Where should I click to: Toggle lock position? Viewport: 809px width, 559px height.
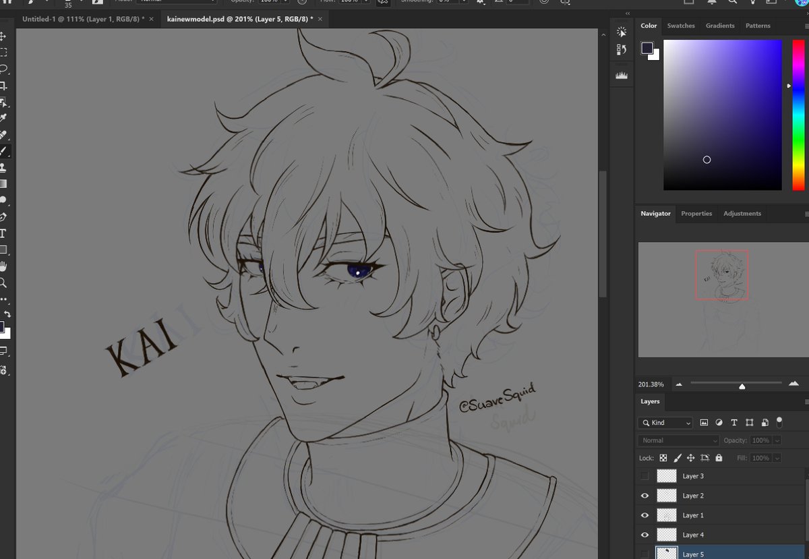[690, 458]
